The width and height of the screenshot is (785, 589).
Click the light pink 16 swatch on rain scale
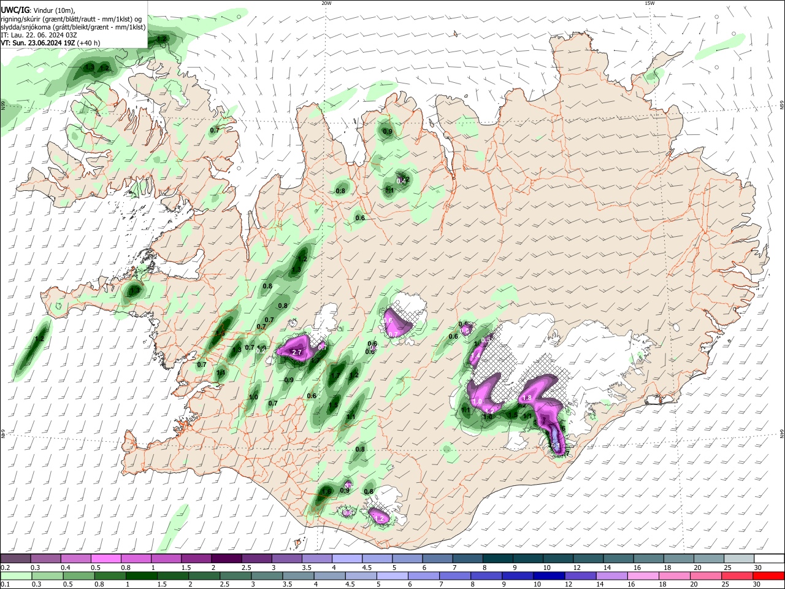point(642,576)
